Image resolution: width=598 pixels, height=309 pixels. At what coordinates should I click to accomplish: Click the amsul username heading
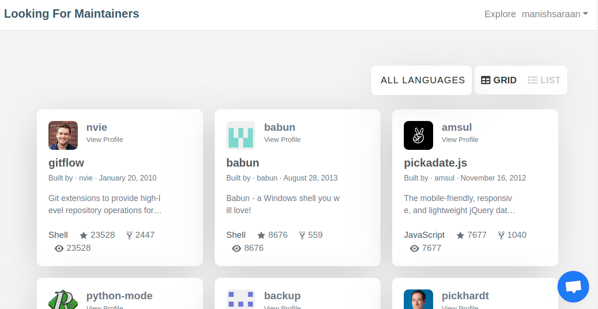457,127
